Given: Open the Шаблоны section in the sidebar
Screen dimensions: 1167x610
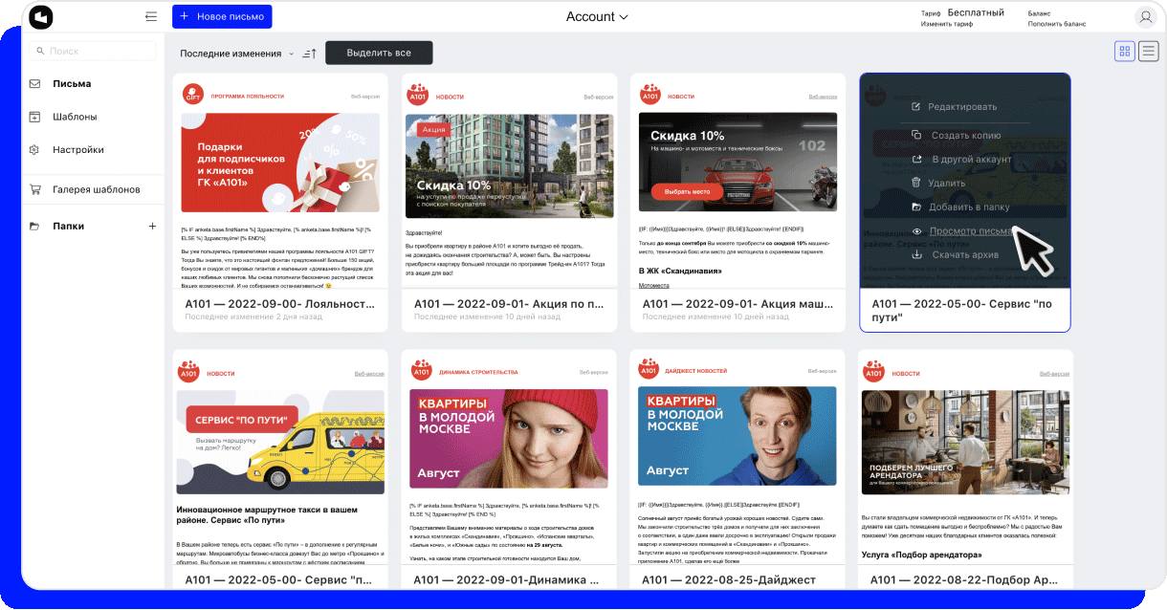Looking at the screenshot, I should (x=75, y=117).
